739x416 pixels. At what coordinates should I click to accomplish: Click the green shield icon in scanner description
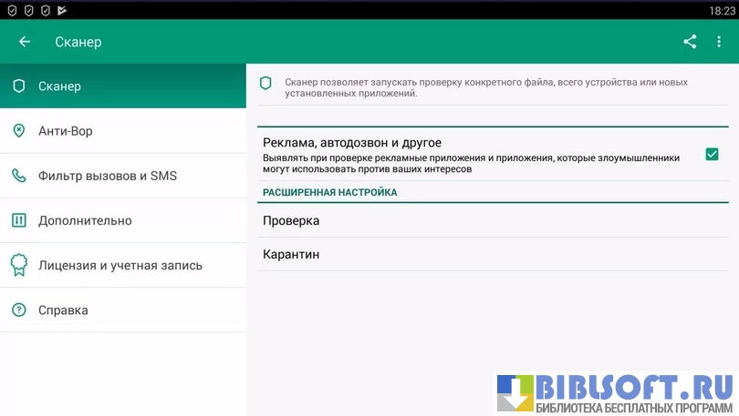(x=265, y=83)
